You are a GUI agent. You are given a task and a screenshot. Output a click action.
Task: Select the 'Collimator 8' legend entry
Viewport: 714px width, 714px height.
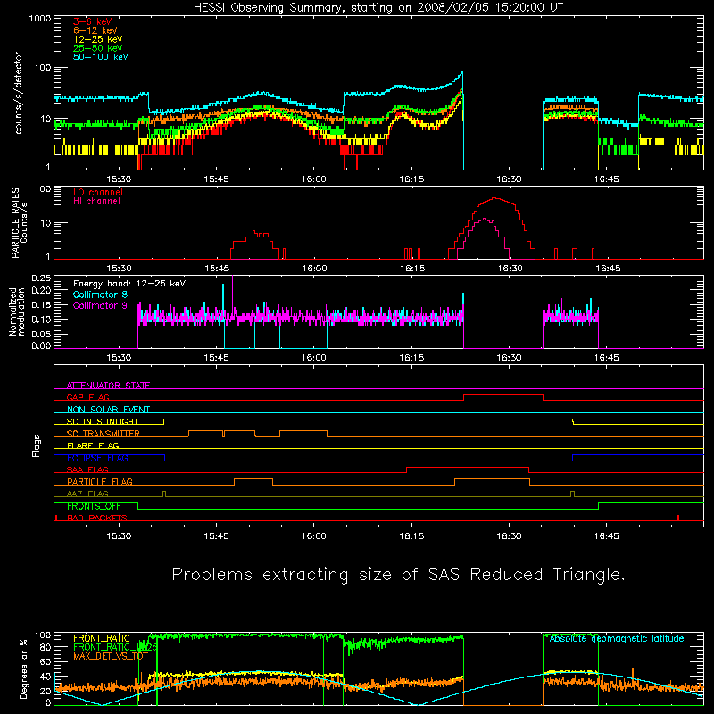[100, 295]
